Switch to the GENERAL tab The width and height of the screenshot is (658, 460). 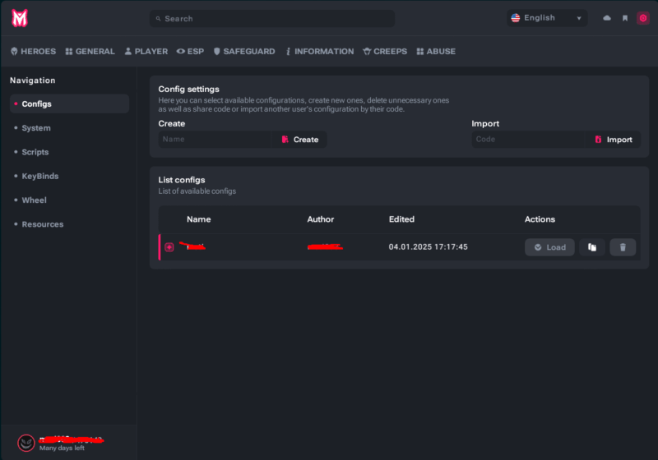(x=90, y=51)
